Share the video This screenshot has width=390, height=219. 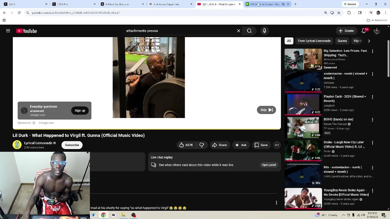click(x=219, y=145)
